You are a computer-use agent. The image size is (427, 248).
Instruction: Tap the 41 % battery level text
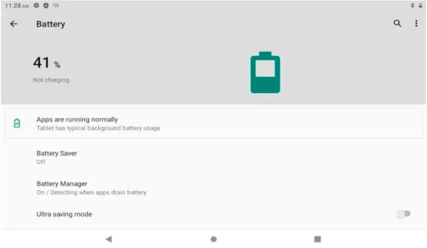[47, 63]
